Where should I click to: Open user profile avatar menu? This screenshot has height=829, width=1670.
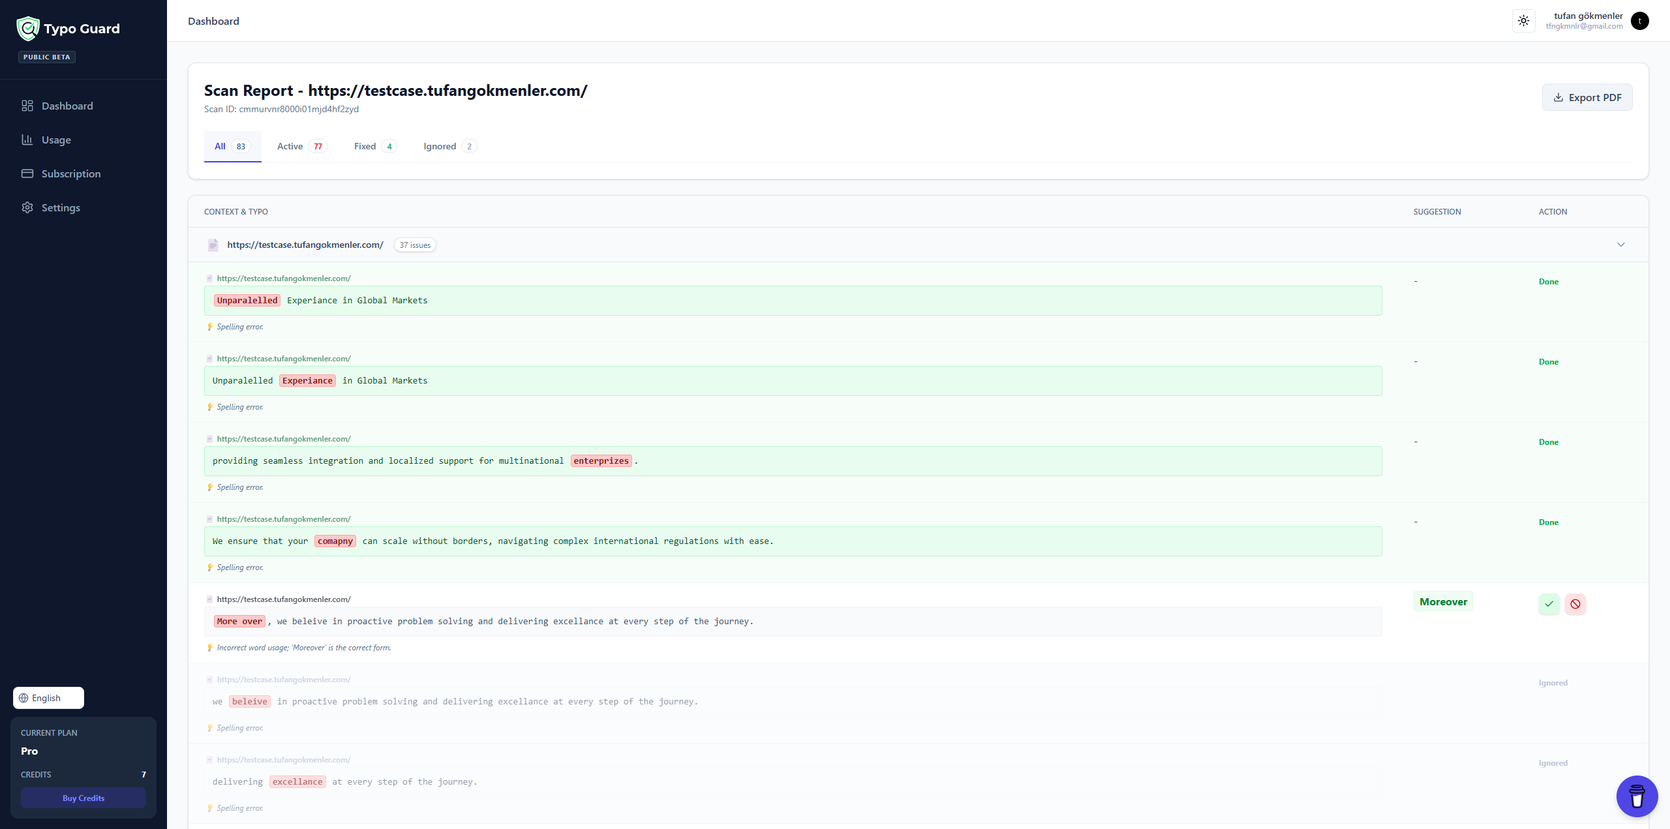1639,21
